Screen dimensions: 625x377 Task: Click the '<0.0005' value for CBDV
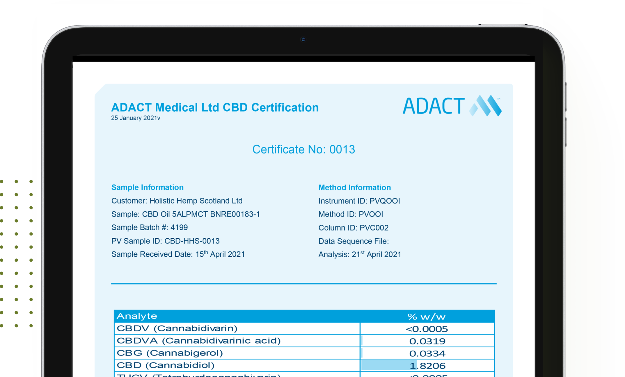pyautogui.click(x=427, y=329)
